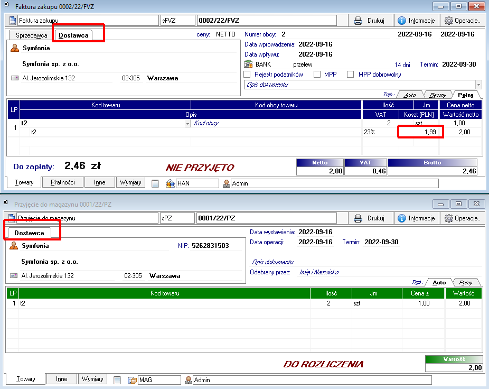
Task: Open the Kod towaru dropdown for item t2
Action: coord(187,124)
